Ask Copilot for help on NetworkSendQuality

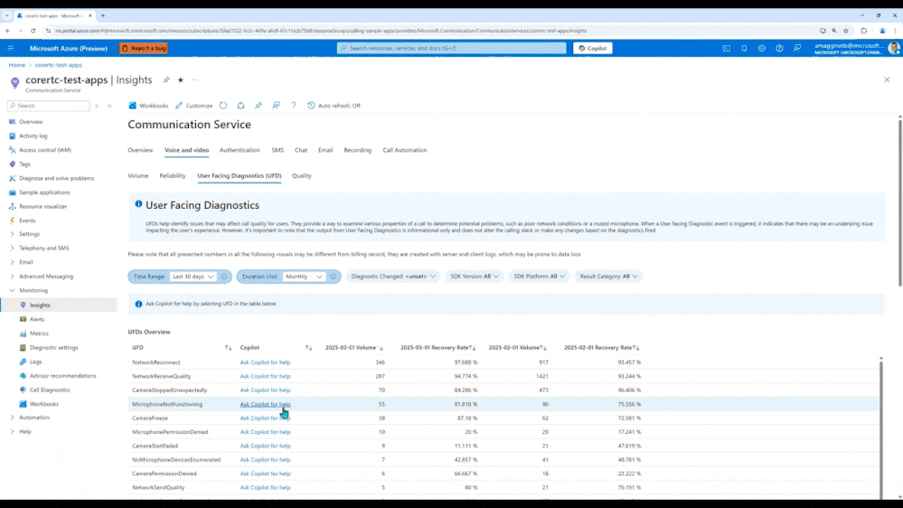pos(265,487)
